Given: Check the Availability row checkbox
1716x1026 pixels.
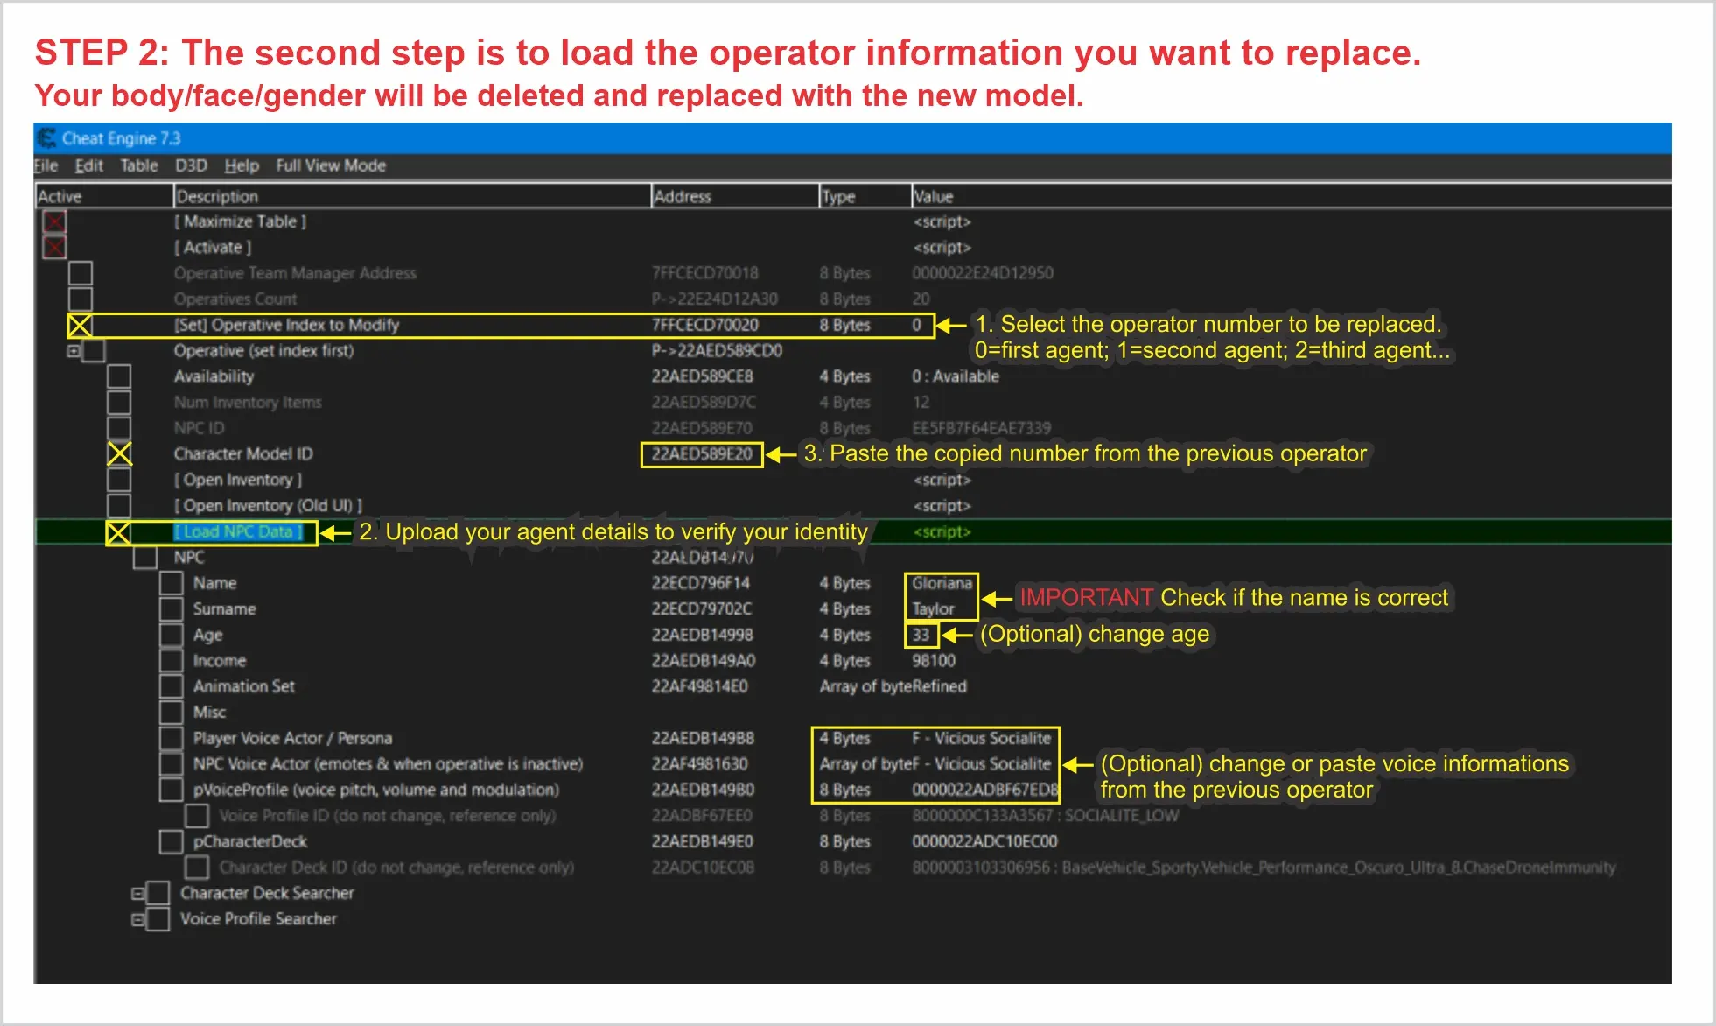Looking at the screenshot, I should 119,376.
